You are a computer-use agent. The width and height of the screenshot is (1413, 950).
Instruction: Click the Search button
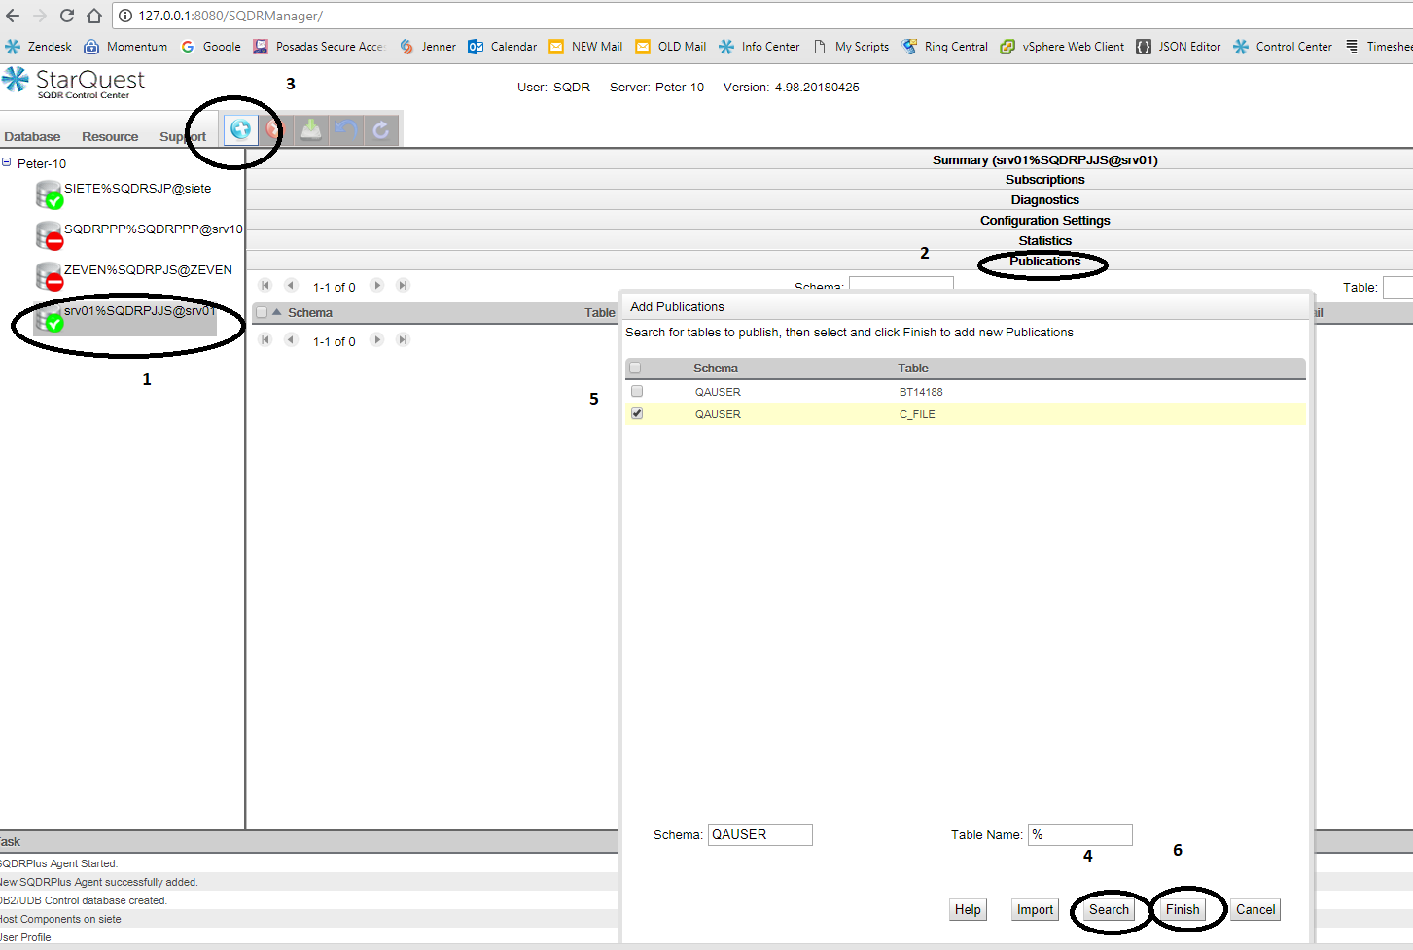point(1109,910)
